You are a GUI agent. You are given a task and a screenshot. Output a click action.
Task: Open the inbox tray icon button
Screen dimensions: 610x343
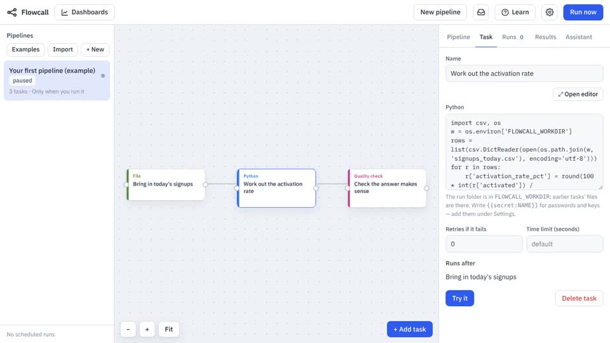click(x=481, y=12)
